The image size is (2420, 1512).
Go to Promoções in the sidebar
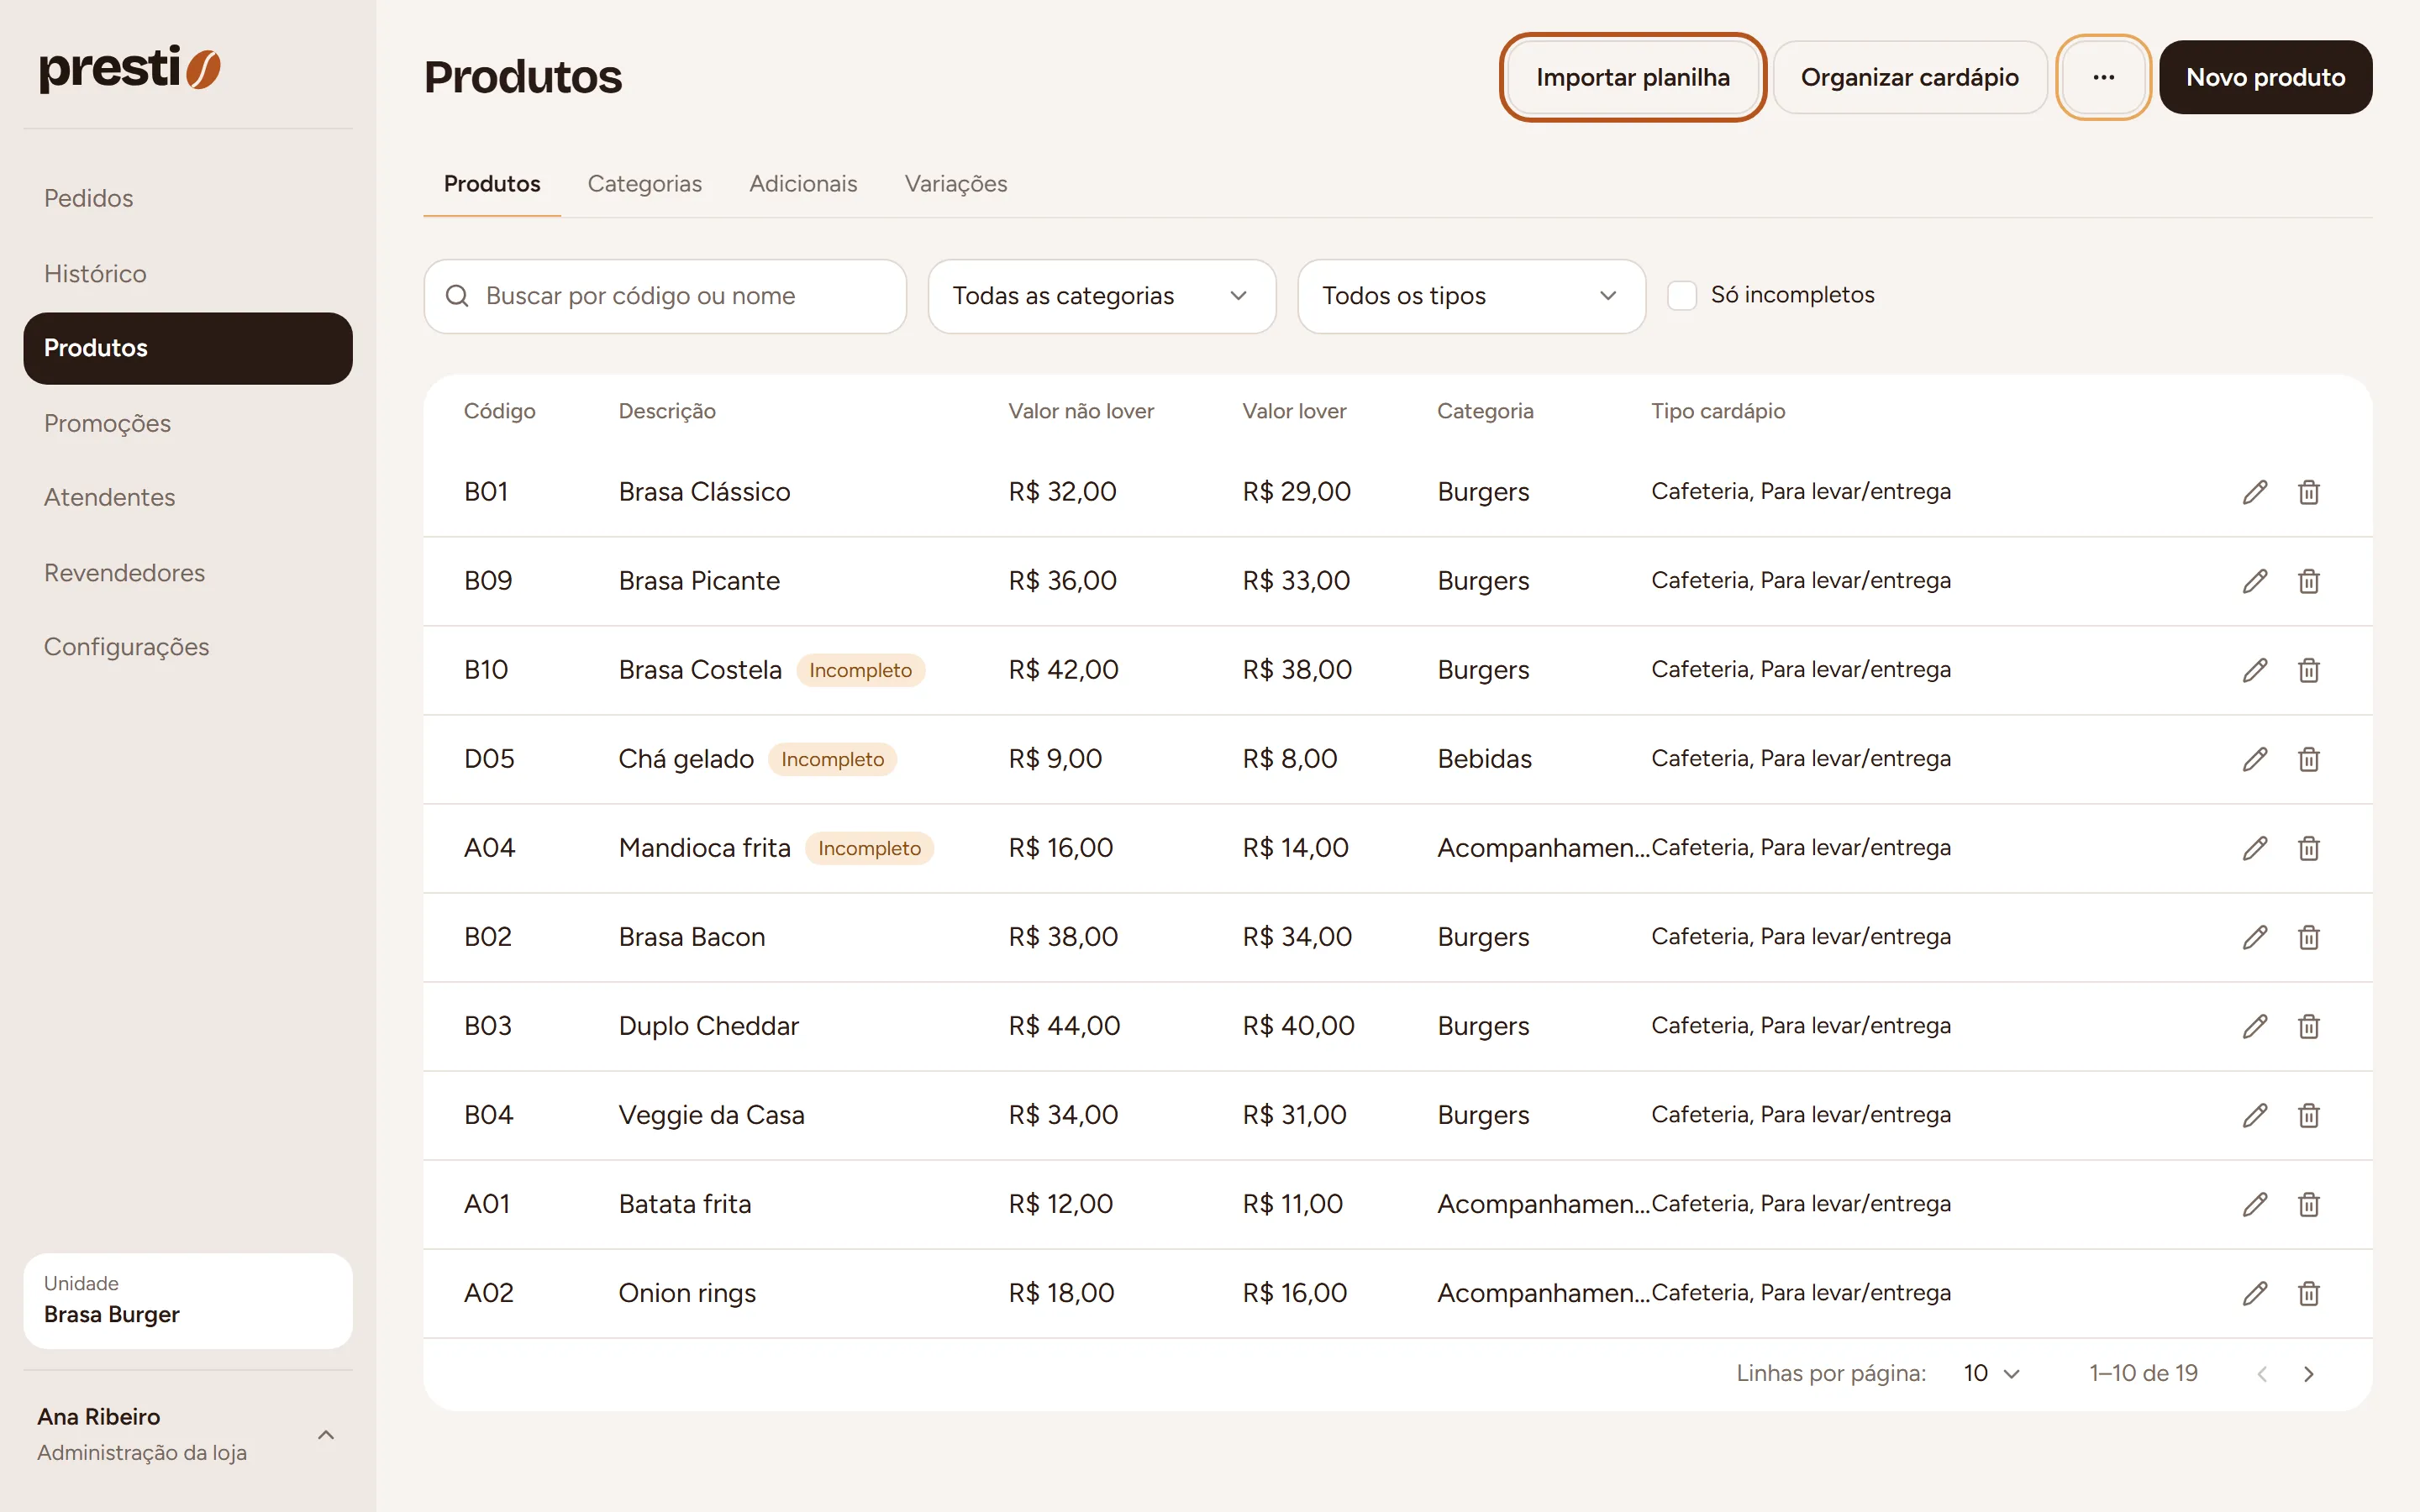188,423
